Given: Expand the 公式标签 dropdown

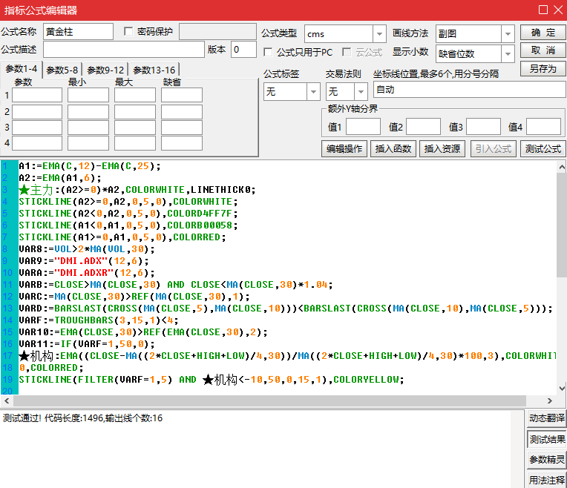Looking at the screenshot, I should tap(312, 91).
